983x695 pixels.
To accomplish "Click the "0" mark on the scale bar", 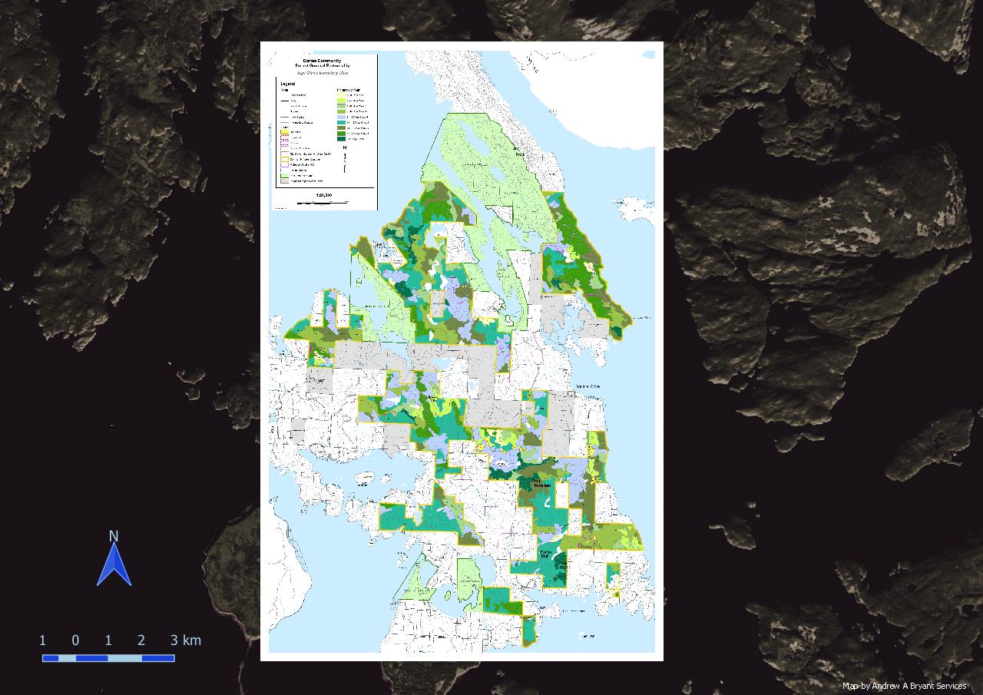I will [x=75, y=640].
